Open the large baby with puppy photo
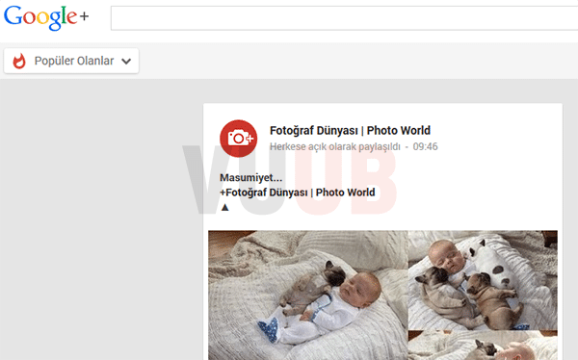 click(308, 296)
